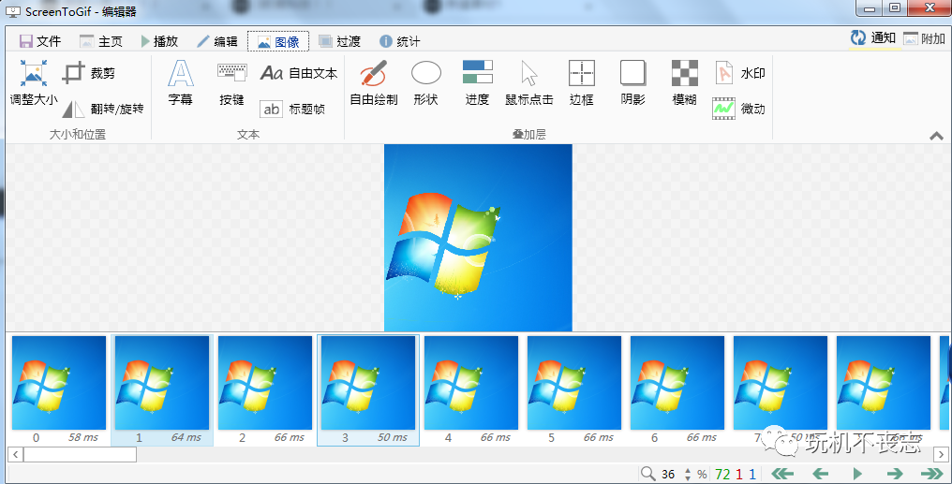The height and width of the screenshot is (484, 952).
Task: Select frame 1 thumbnail
Action: pyautogui.click(x=162, y=390)
